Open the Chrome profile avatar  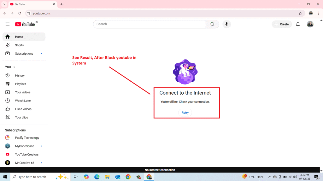(311, 13)
